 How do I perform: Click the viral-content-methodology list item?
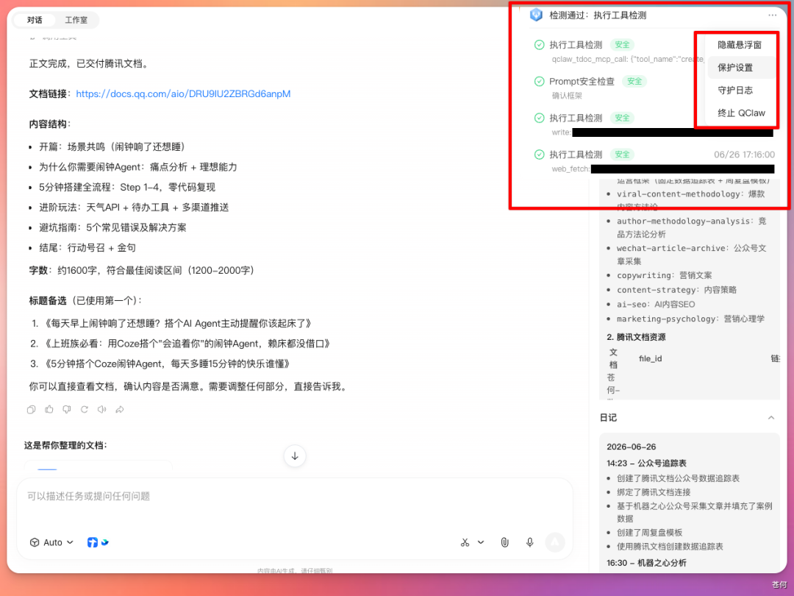[690, 200]
